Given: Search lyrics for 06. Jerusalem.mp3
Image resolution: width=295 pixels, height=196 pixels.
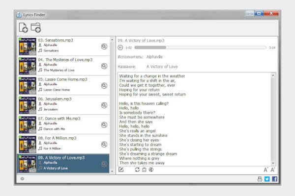Looking at the screenshot, I should click(104, 105).
